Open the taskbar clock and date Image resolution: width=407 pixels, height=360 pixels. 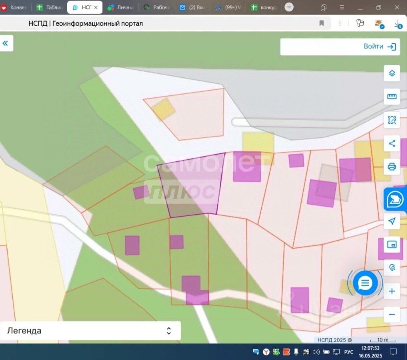tap(371, 352)
